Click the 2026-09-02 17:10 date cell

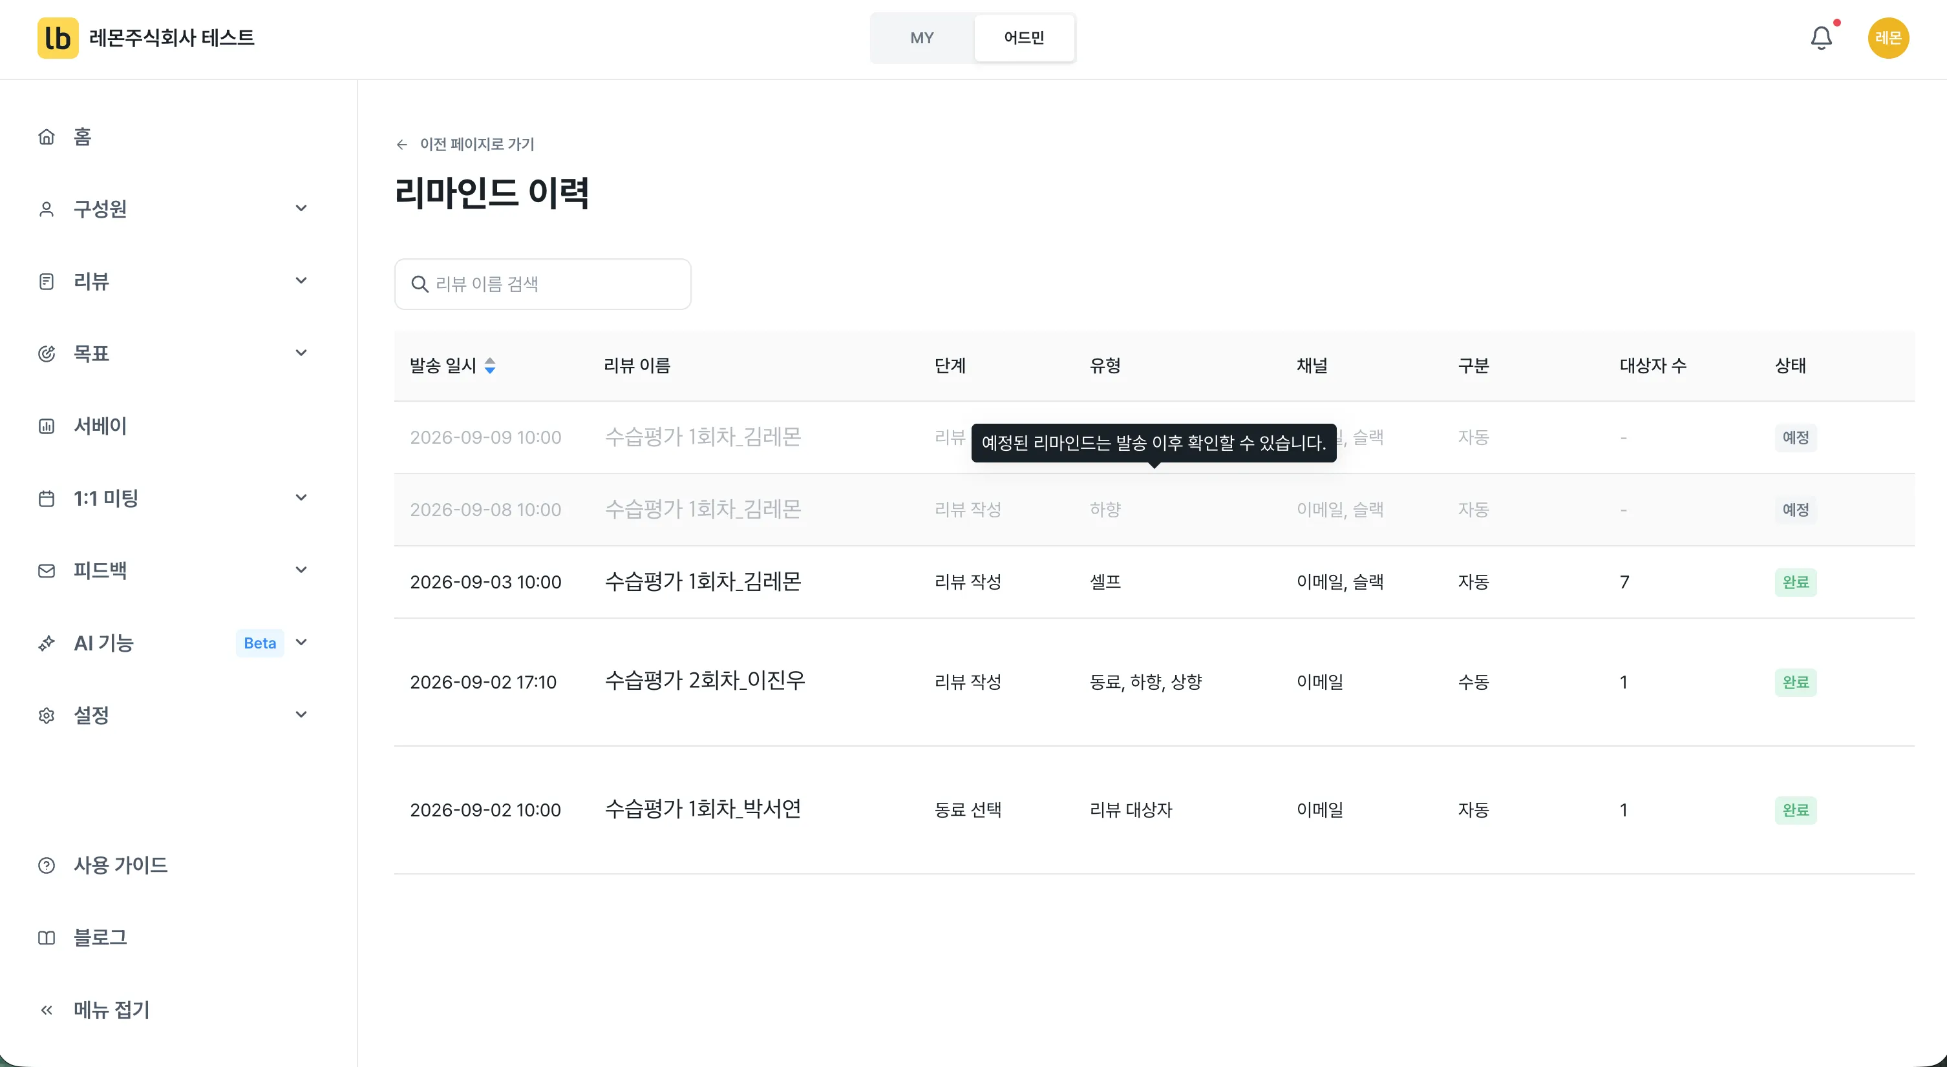pyautogui.click(x=483, y=682)
